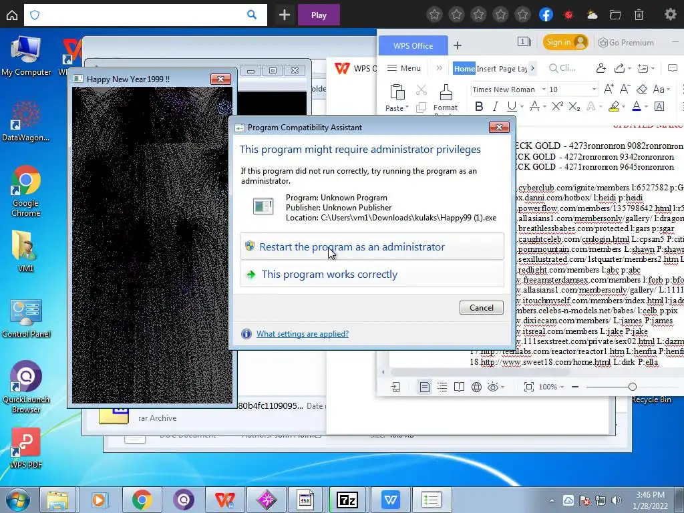Viewport: 684px width, 513px height.
Task: Toggle Subscript formatting
Action: (x=574, y=106)
